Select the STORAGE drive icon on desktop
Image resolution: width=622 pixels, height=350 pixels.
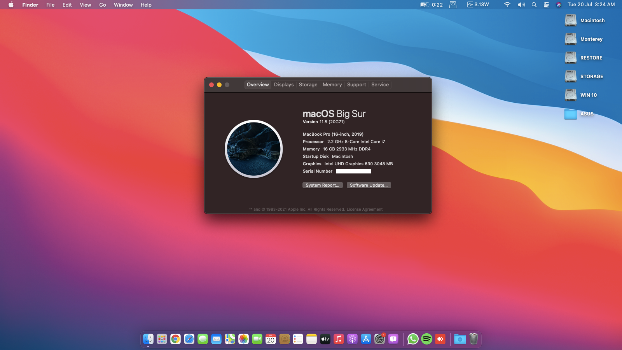click(x=571, y=76)
